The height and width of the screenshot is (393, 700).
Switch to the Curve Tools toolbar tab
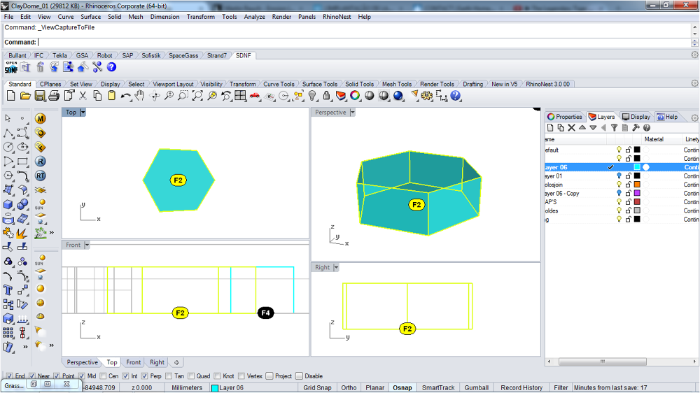click(279, 84)
